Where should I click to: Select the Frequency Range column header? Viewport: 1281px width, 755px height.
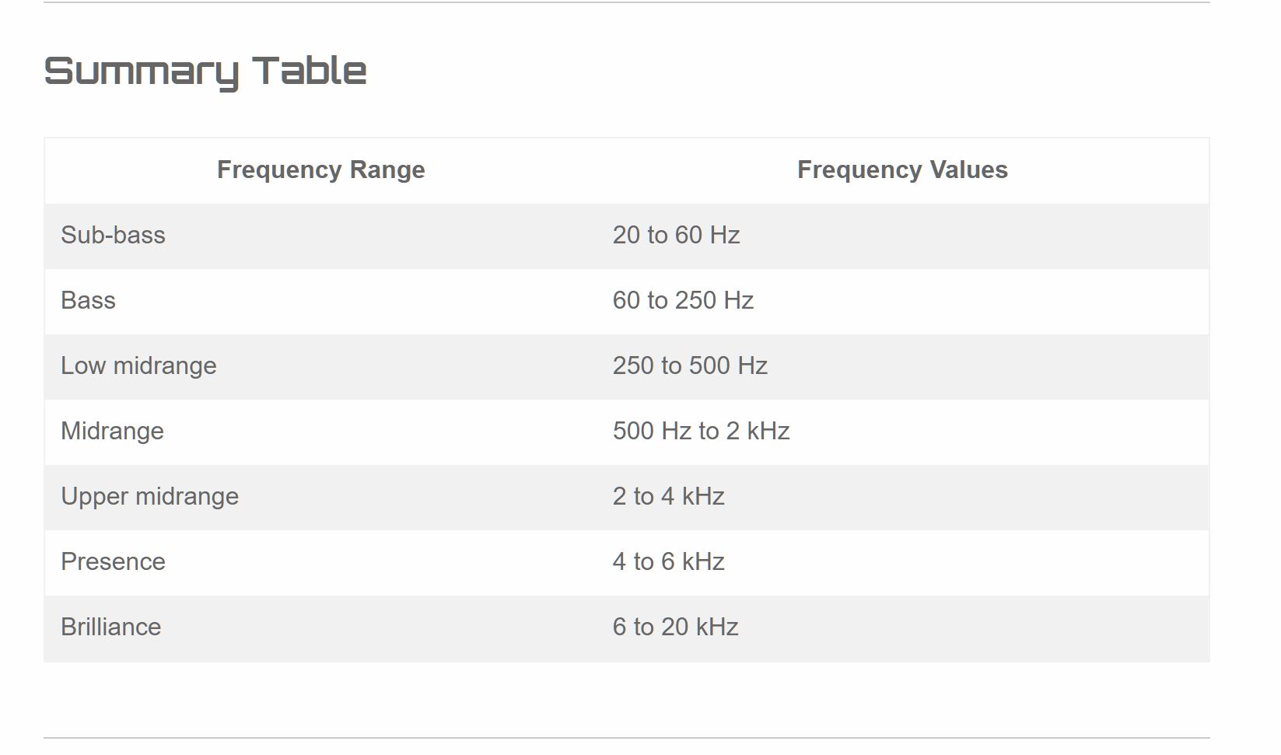click(320, 170)
